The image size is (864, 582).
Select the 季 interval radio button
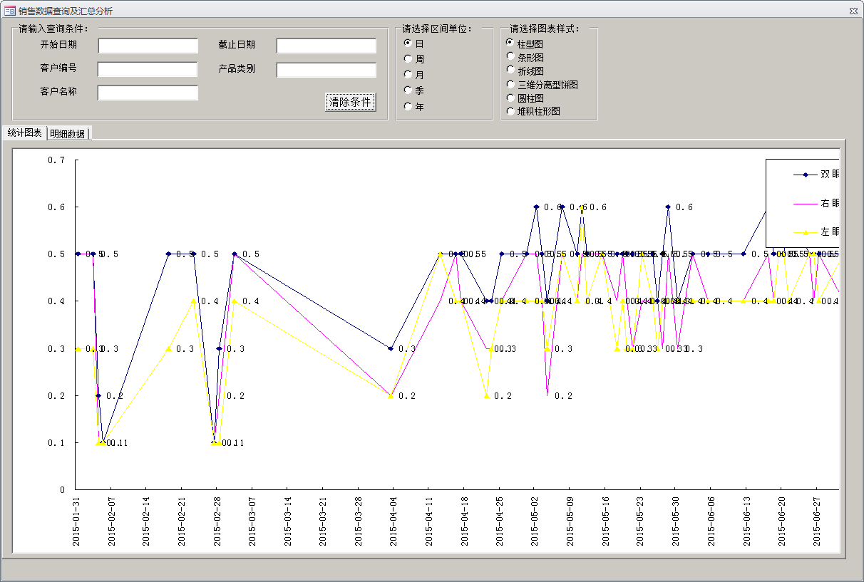[408, 90]
